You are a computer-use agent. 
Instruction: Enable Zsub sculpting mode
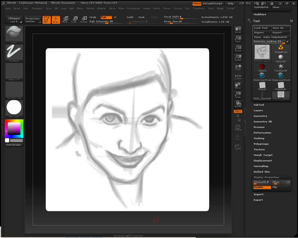141,17
